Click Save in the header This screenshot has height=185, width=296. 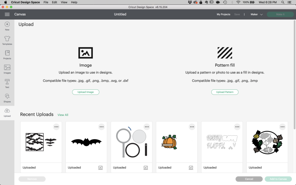[x=237, y=14]
